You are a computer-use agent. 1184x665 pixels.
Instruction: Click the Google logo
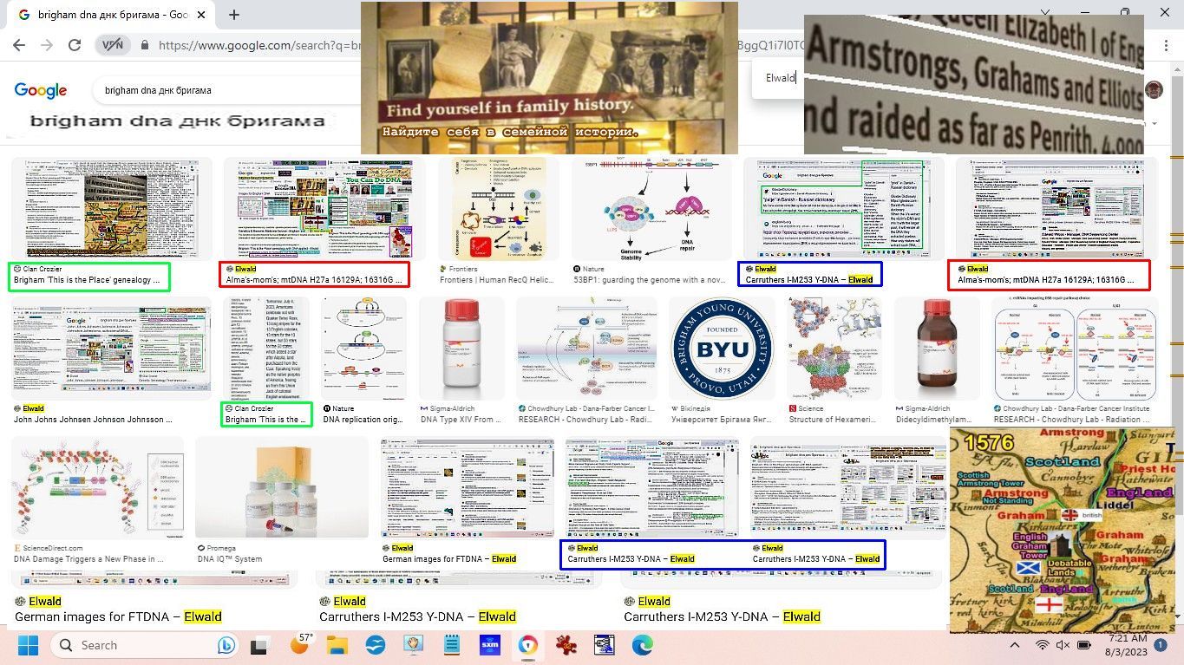pyautogui.click(x=41, y=90)
